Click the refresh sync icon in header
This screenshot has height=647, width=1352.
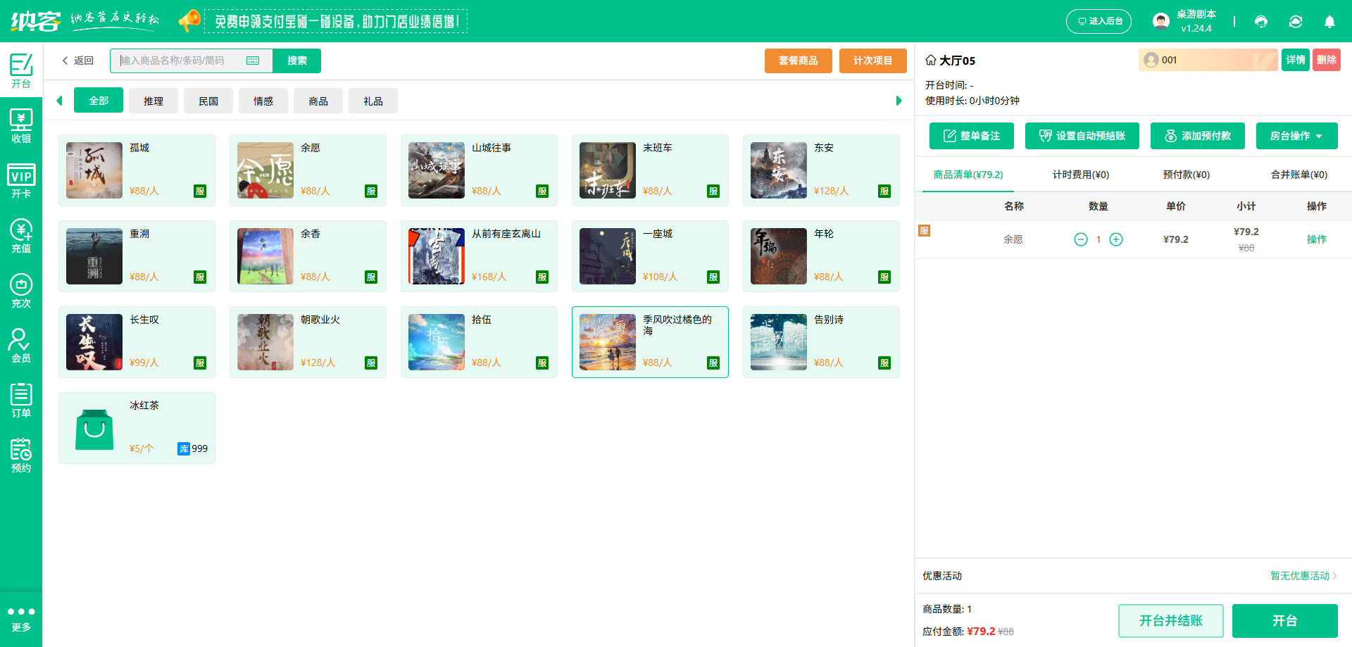click(x=1296, y=22)
